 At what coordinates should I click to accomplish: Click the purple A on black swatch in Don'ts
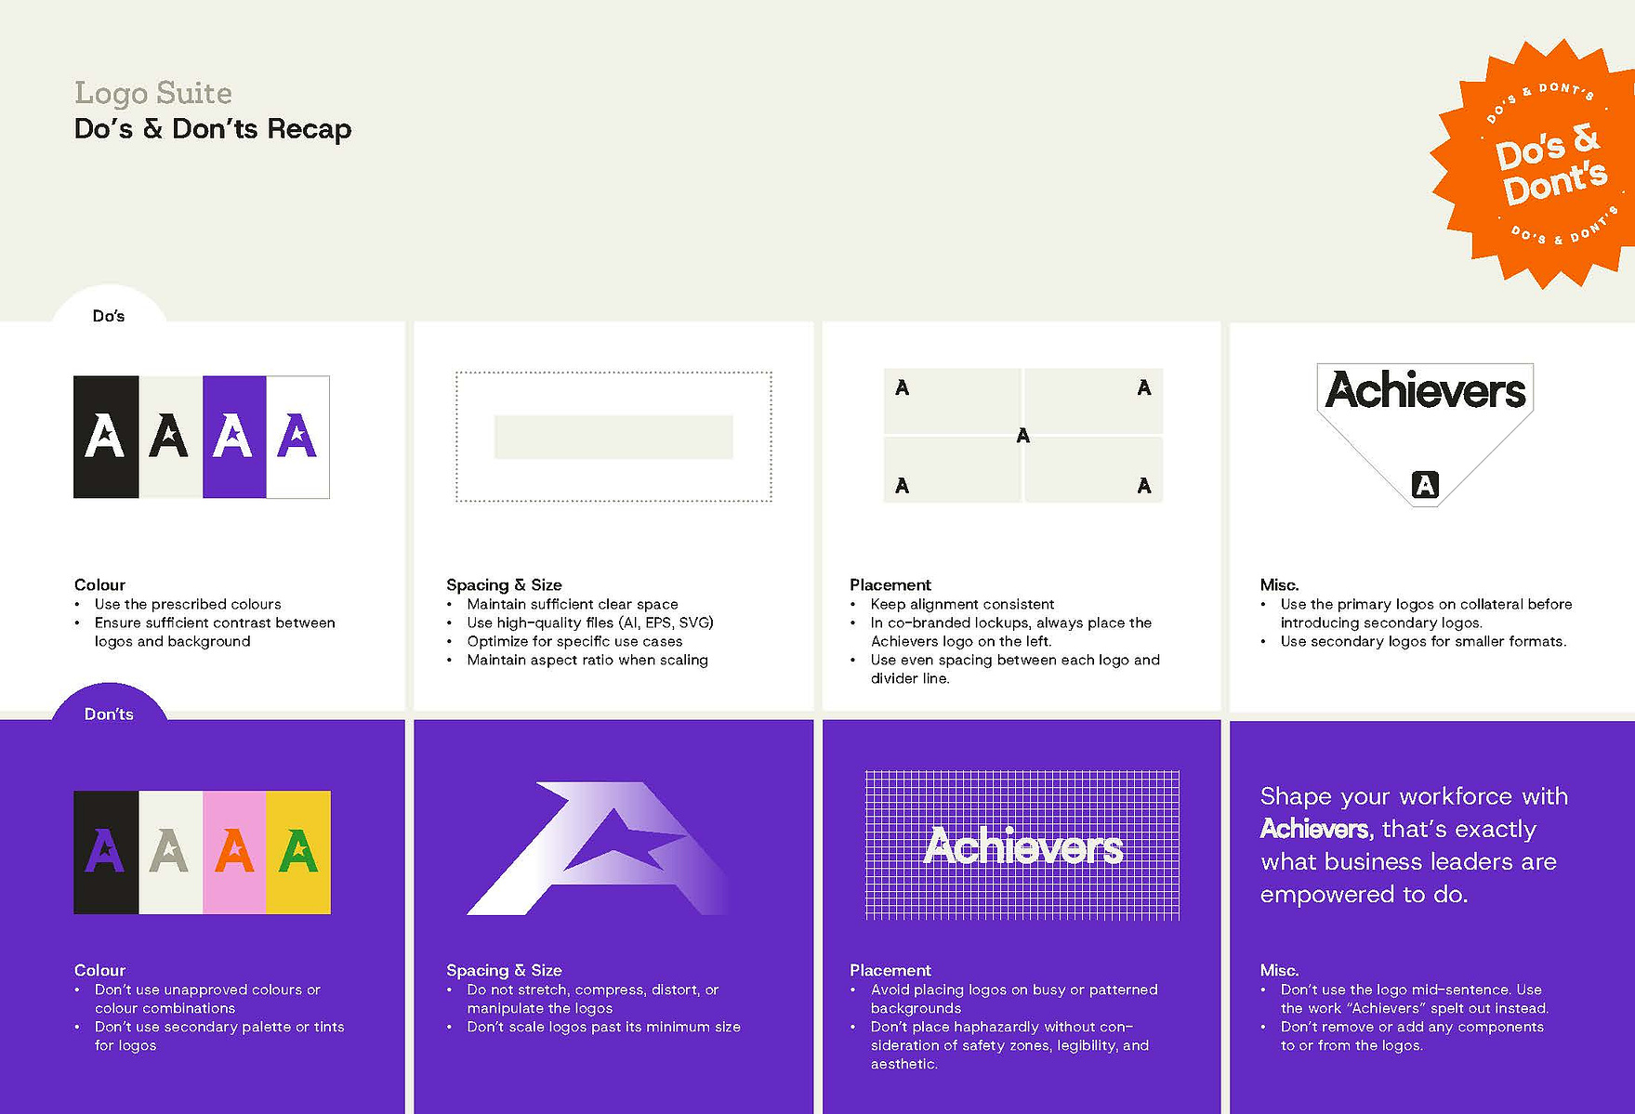(106, 852)
